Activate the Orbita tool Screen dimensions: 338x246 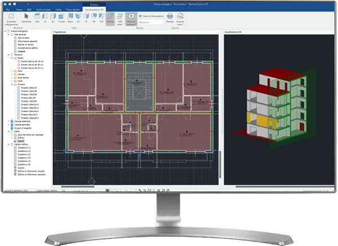pyautogui.click(x=110, y=19)
